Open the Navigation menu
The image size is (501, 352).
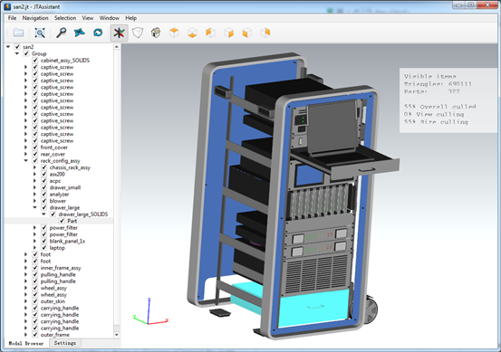pyautogui.click(x=35, y=18)
